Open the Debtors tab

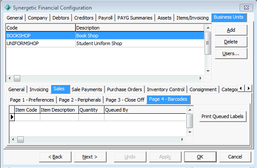(x=61, y=18)
